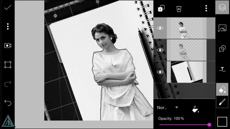The width and height of the screenshot is (230, 129).
Task: Open the shape tool
Action: coord(222,49)
